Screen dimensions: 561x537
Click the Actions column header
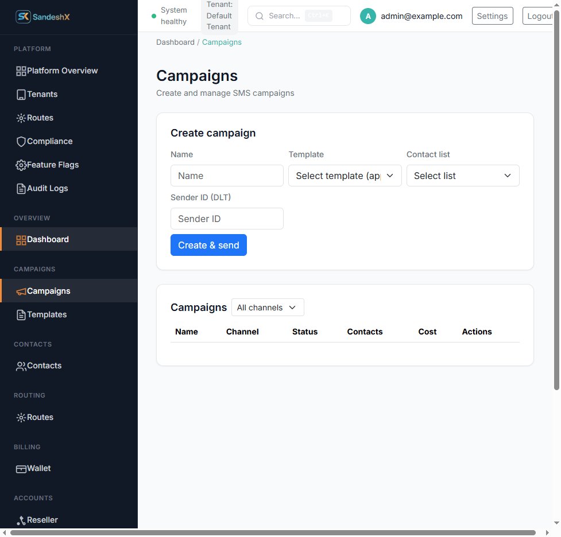click(x=477, y=332)
